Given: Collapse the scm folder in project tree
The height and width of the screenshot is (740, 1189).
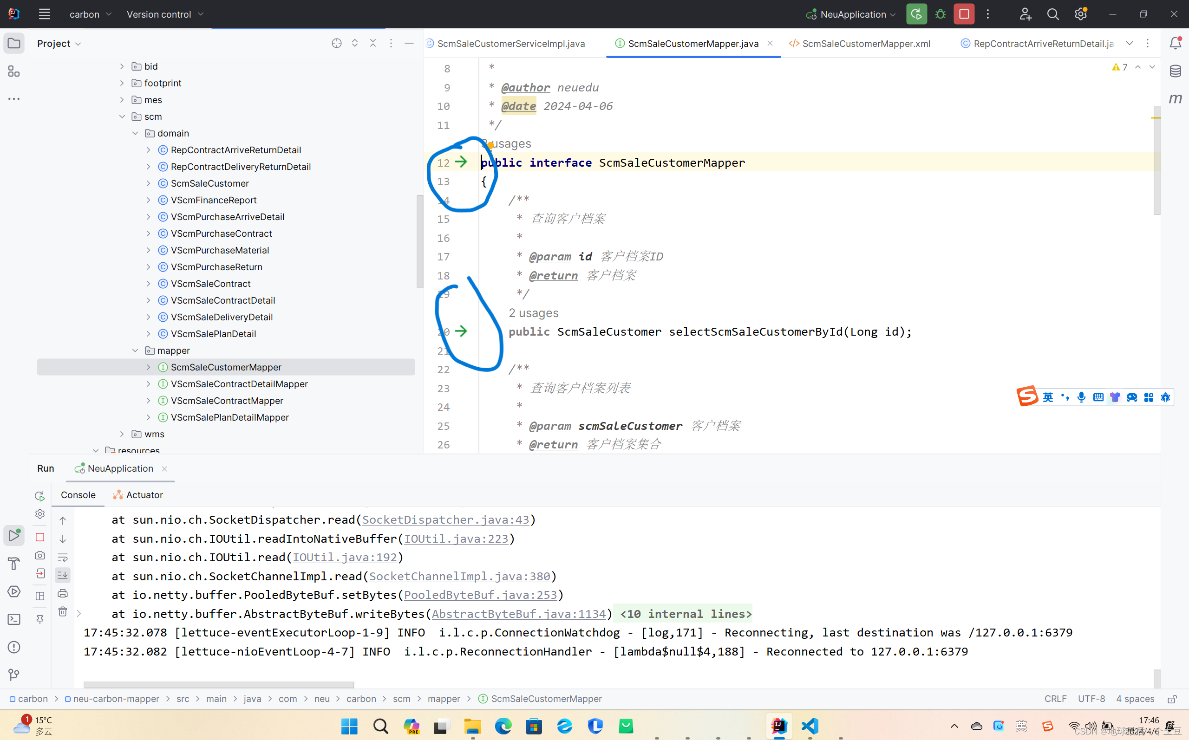Looking at the screenshot, I should (x=122, y=117).
